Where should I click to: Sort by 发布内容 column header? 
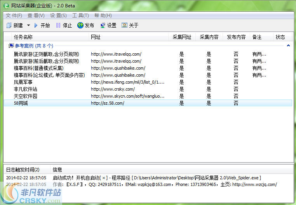pyautogui.click(x=236, y=37)
